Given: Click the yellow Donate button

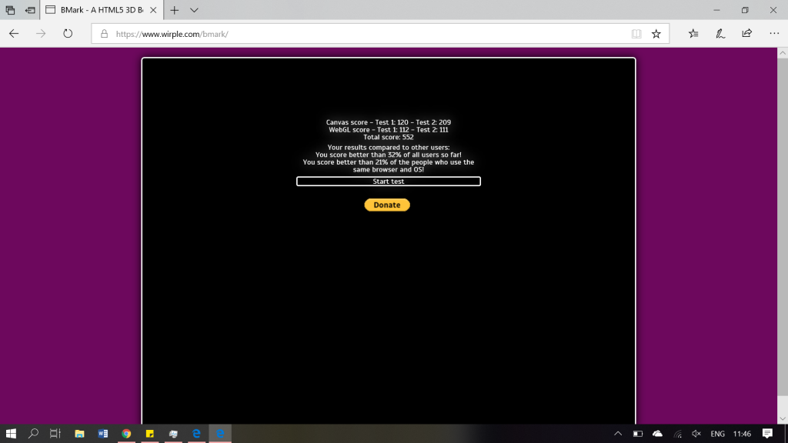Looking at the screenshot, I should [387, 205].
